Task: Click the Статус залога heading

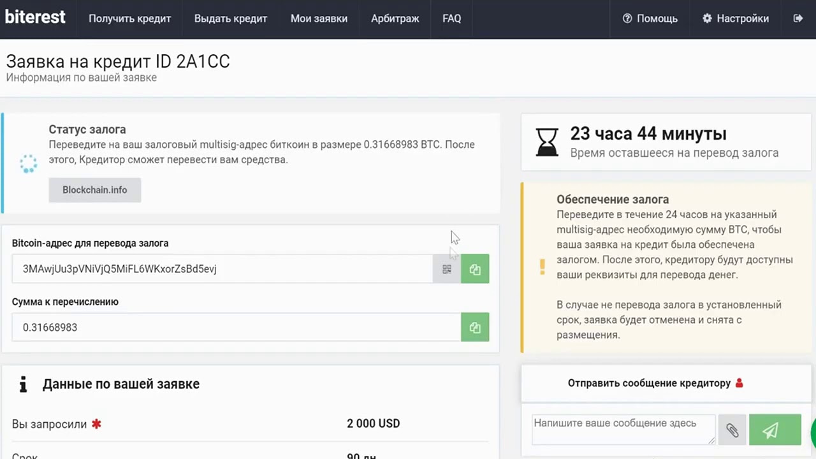Action: point(87,129)
